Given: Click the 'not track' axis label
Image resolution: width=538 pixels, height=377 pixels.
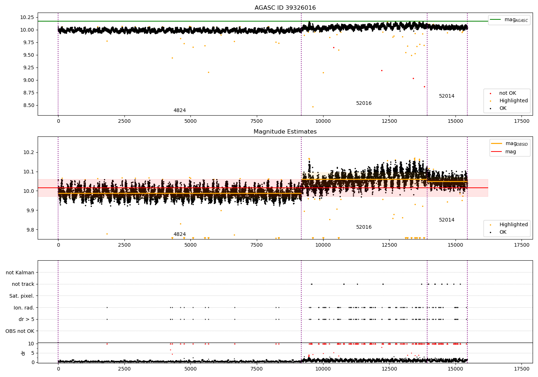Looking at the screenshot, I should (x=23, y=284).
